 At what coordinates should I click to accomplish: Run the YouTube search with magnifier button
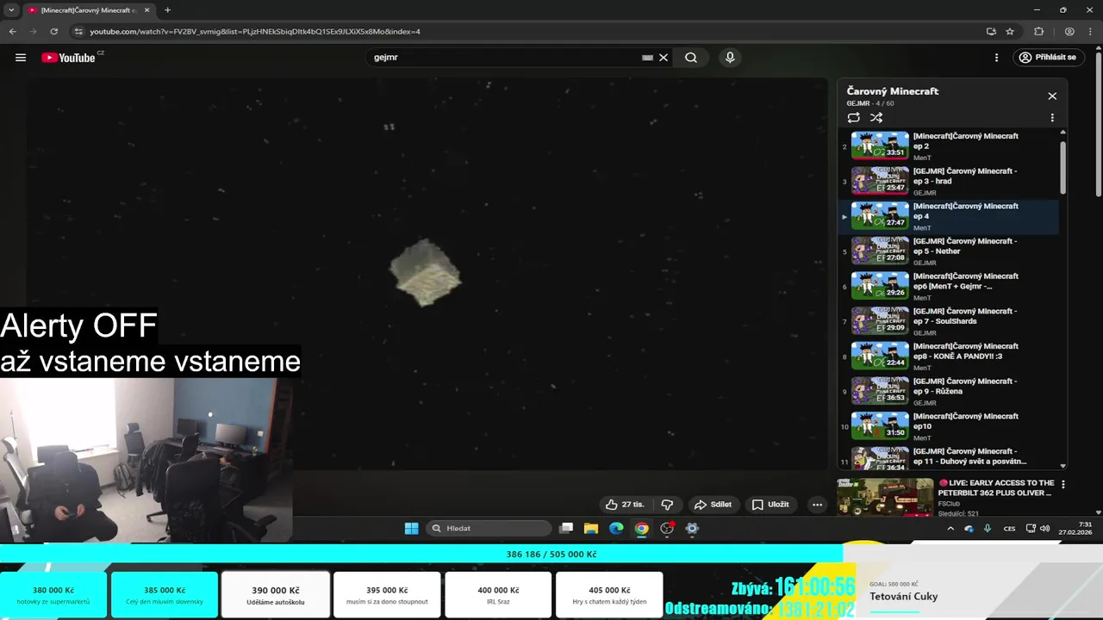pos(691,58)
